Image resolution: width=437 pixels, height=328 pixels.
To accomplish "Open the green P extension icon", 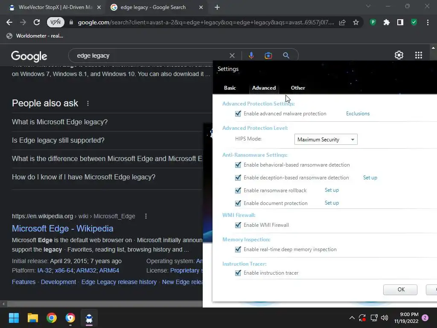I will (x=373, y=22).
